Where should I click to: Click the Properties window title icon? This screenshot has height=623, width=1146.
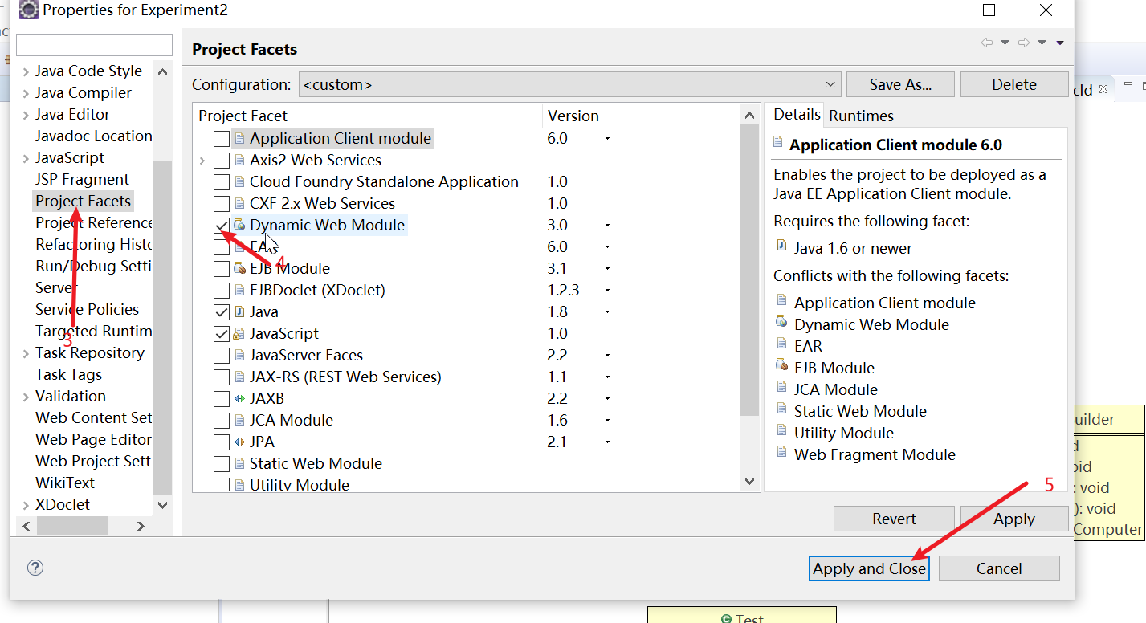(28, 10)
